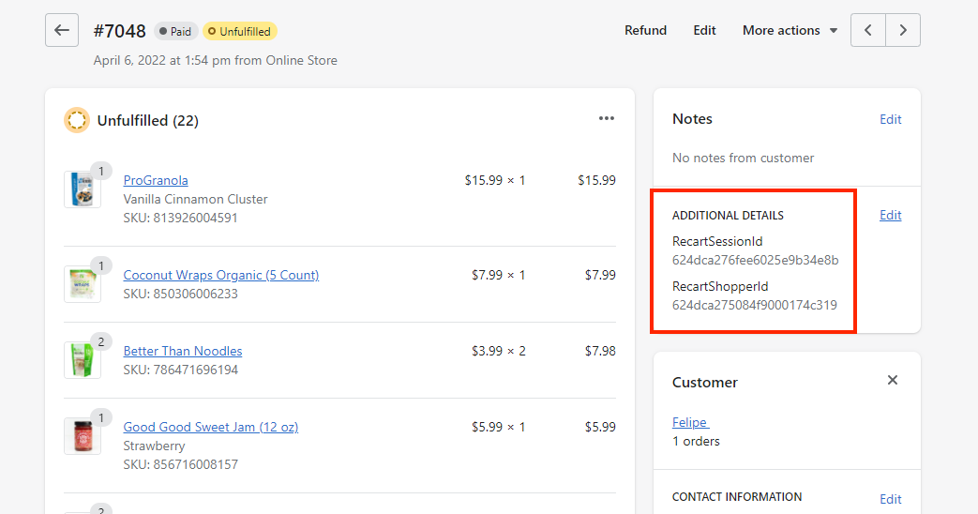978x514 pixels.
Task: Open next order with right chevron
Action: (903, 30)
